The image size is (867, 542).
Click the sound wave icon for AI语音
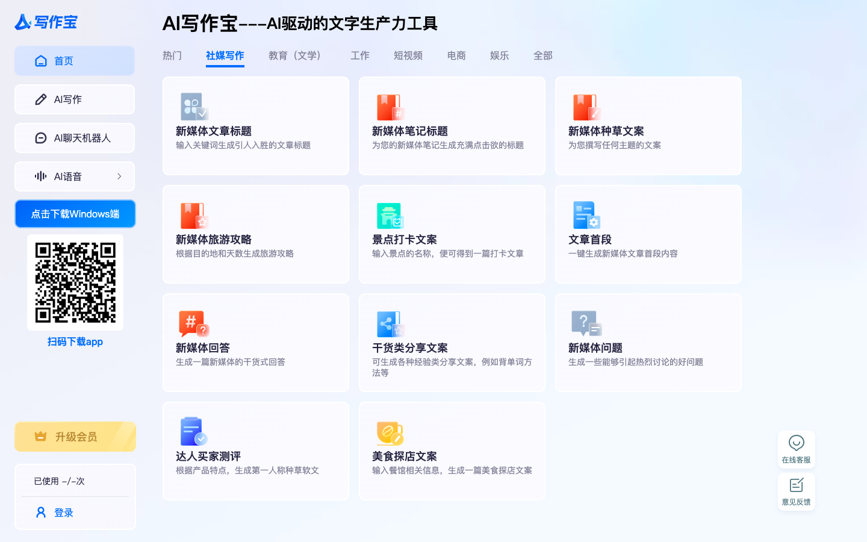tap(41, 176)
